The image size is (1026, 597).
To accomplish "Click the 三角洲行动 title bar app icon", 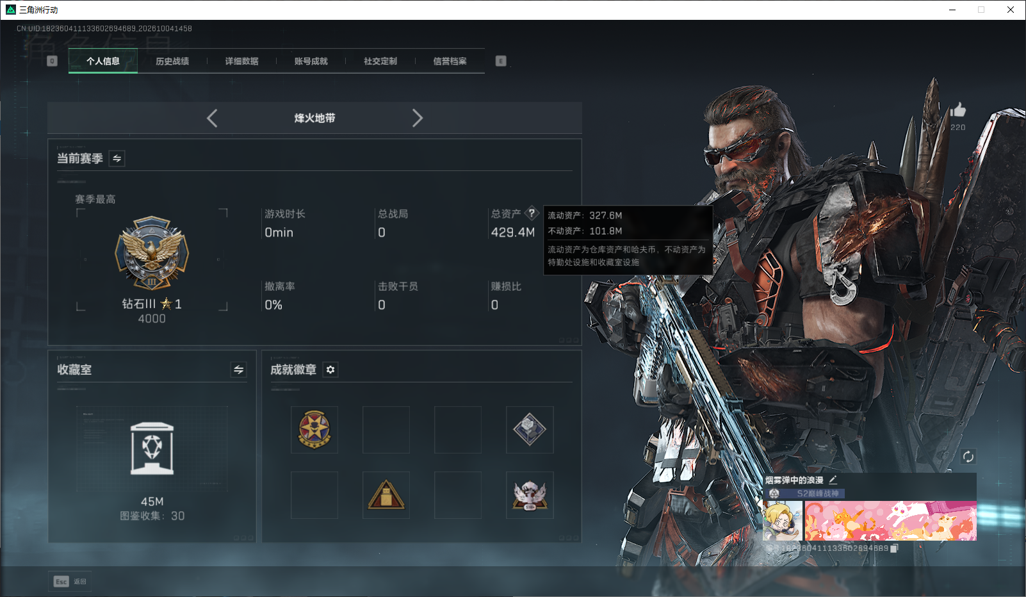I will click(11, 10).
